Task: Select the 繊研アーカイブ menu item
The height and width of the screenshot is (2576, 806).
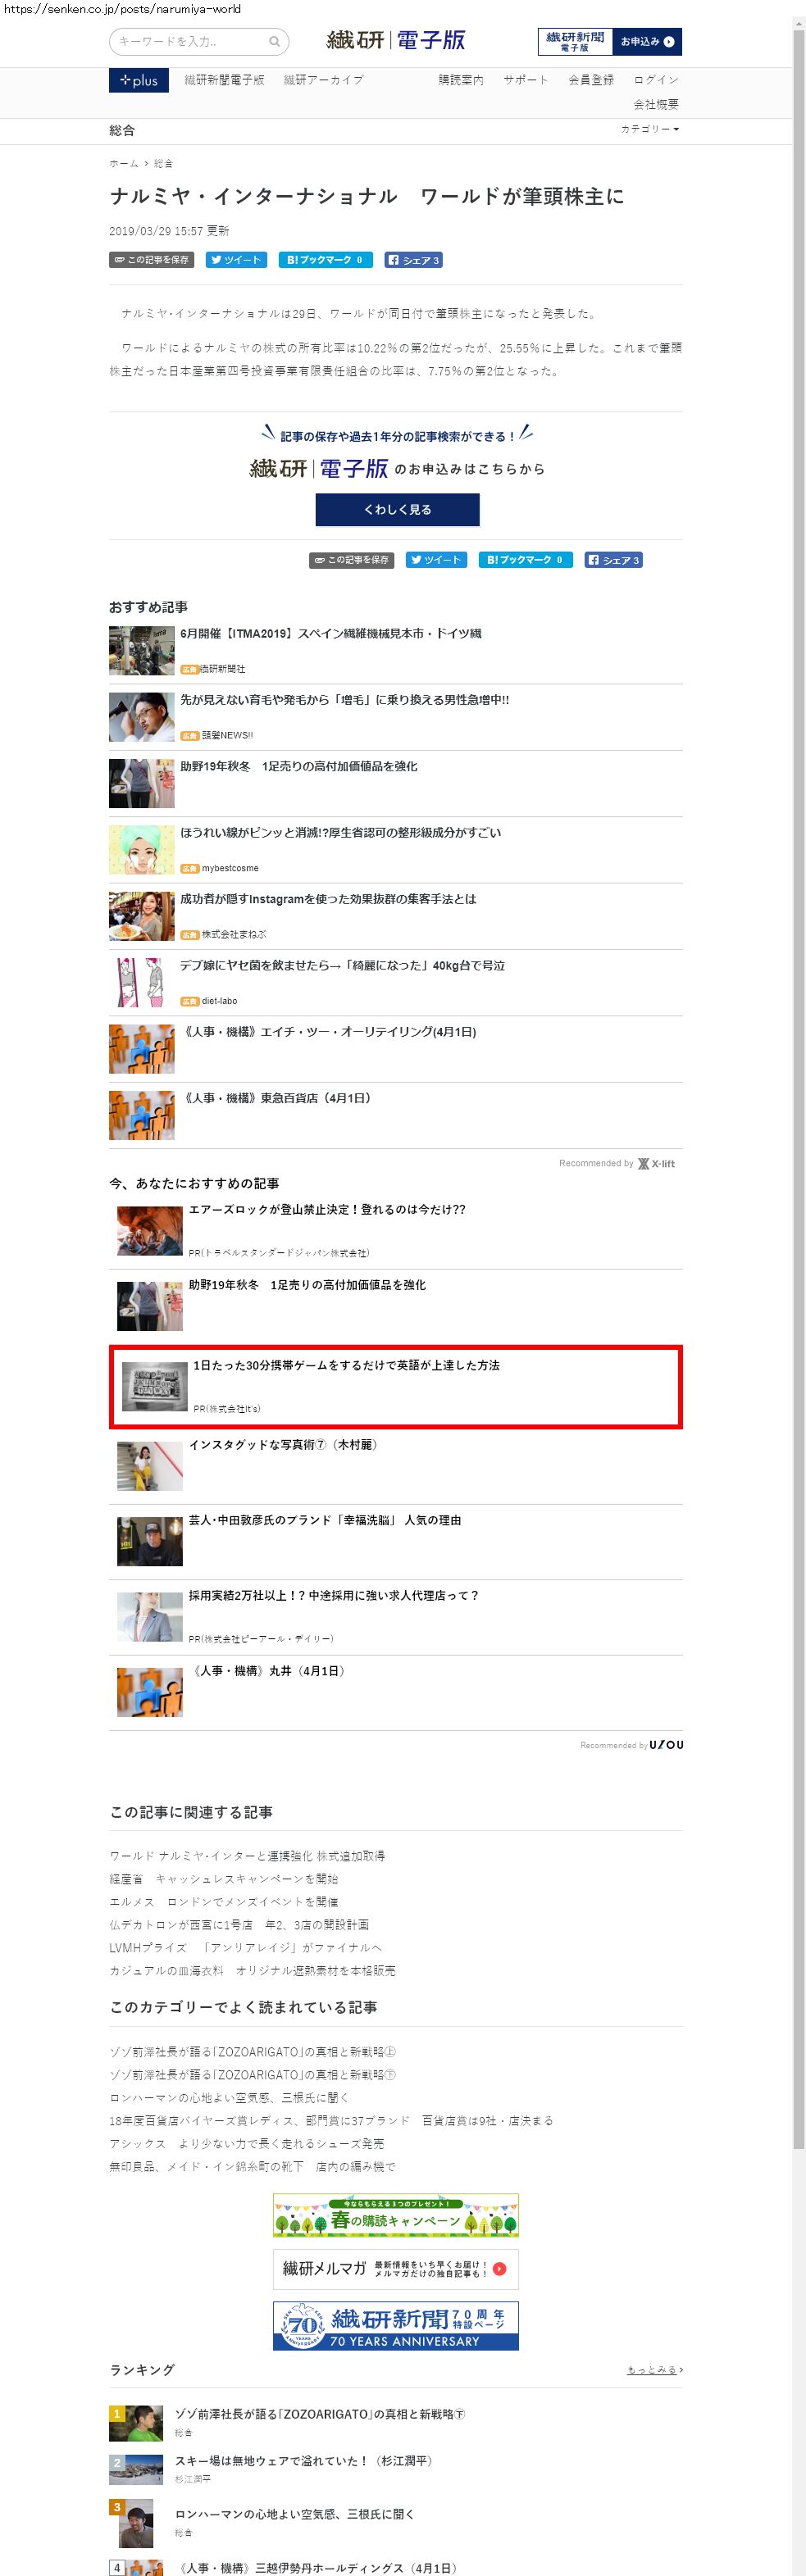Action: pyautogui.click(x=324, y=80)
